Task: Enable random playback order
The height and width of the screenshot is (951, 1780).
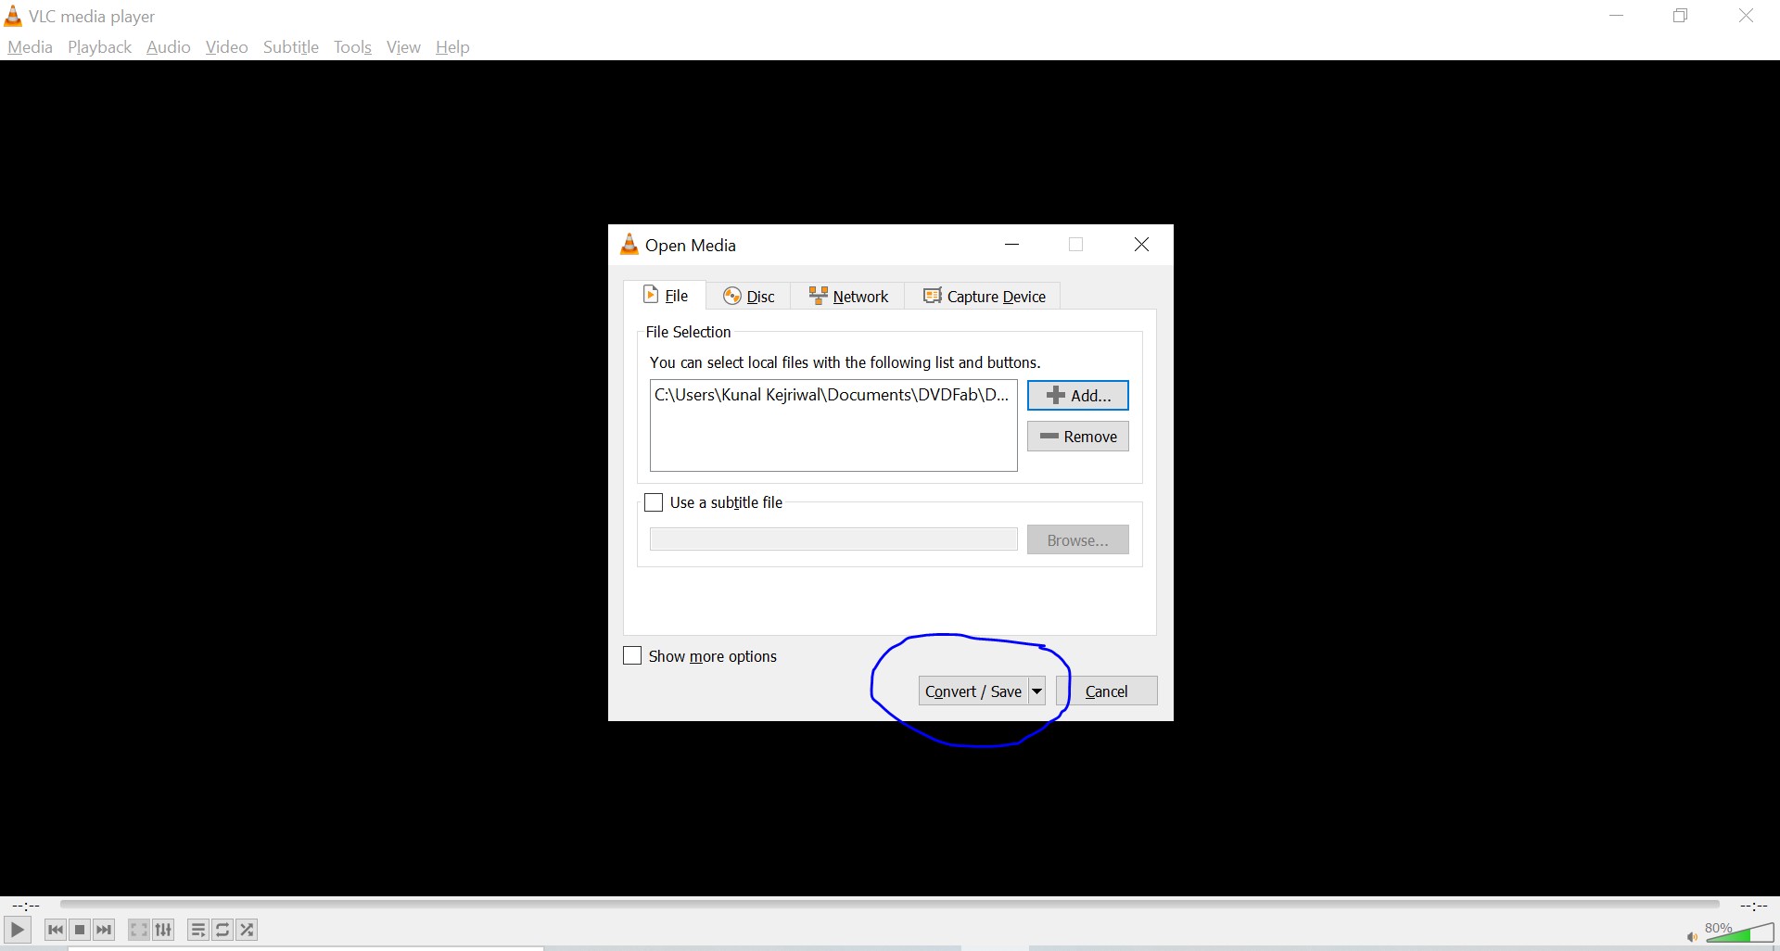Action: pos(247,930)
